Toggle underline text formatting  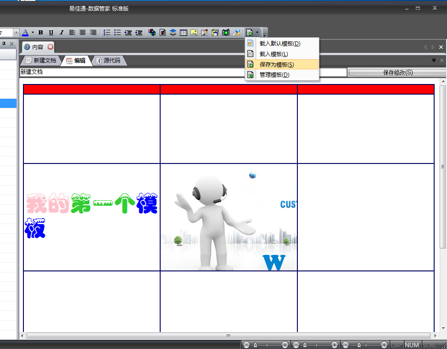51,33
